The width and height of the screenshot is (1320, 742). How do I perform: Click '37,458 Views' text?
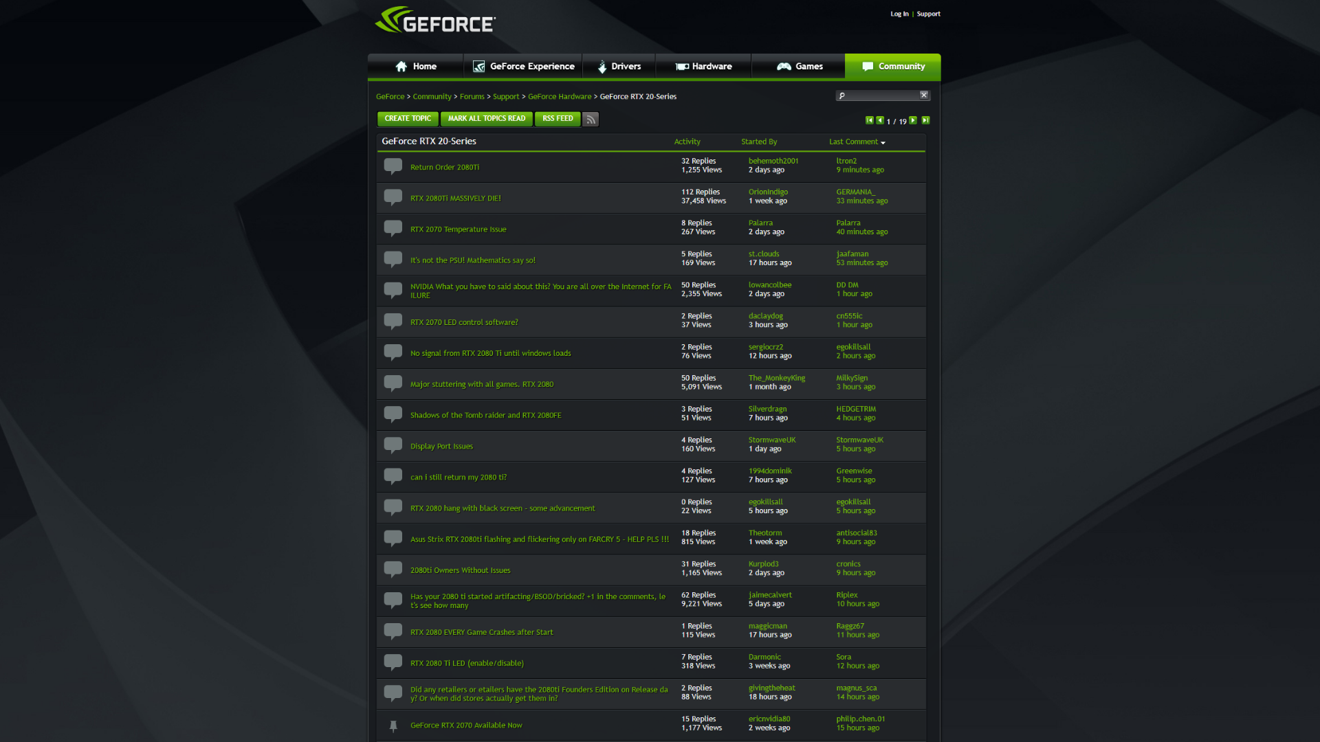(703, 201)
